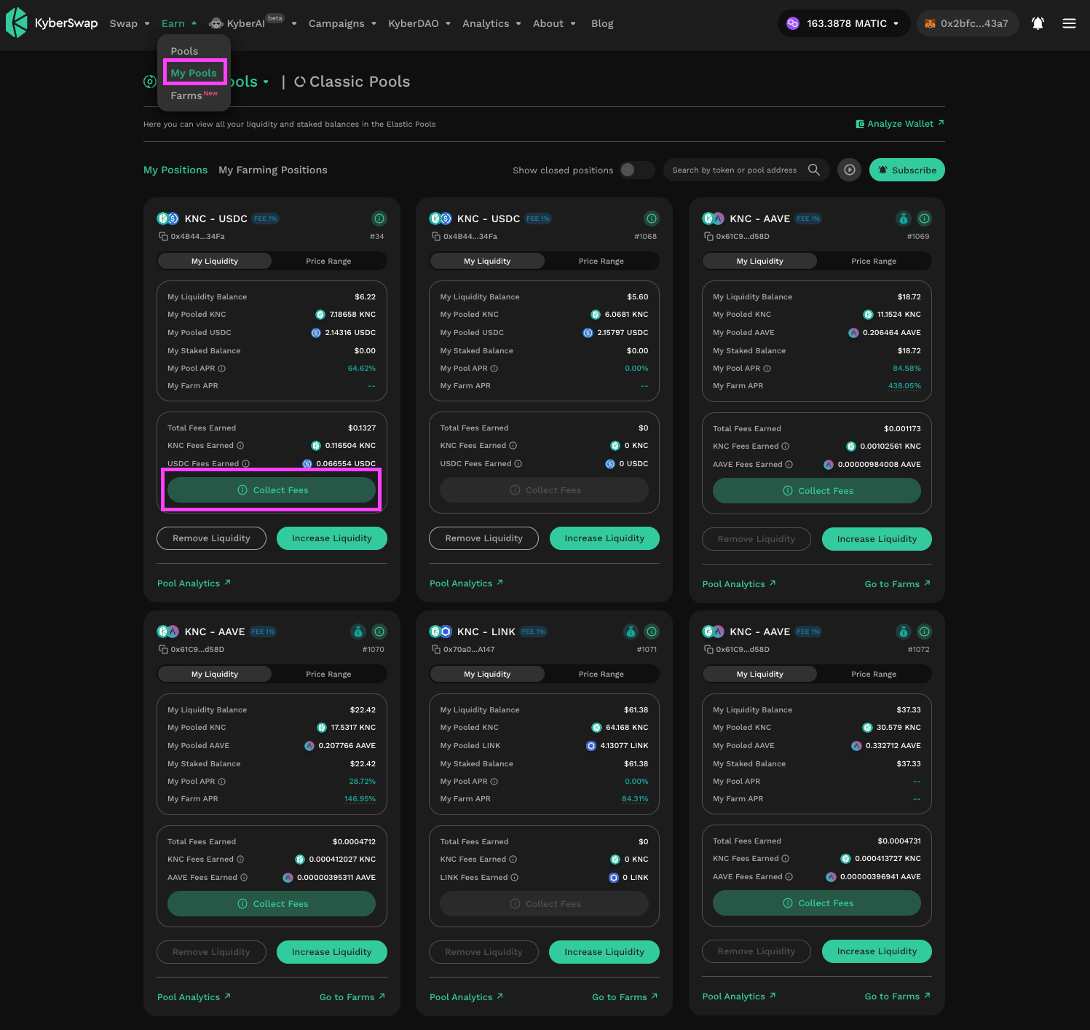Open the hamburger menu icon
Screen dimensions: 1090x1030
1069,23
